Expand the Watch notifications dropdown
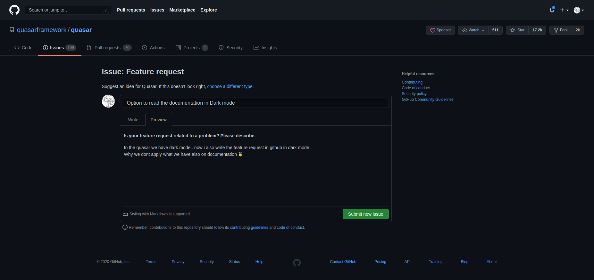 pos(473,30)
